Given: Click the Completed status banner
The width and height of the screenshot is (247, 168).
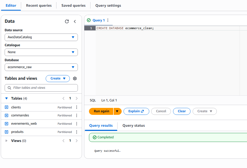Looking at the screenshot, I should (168, 138).
